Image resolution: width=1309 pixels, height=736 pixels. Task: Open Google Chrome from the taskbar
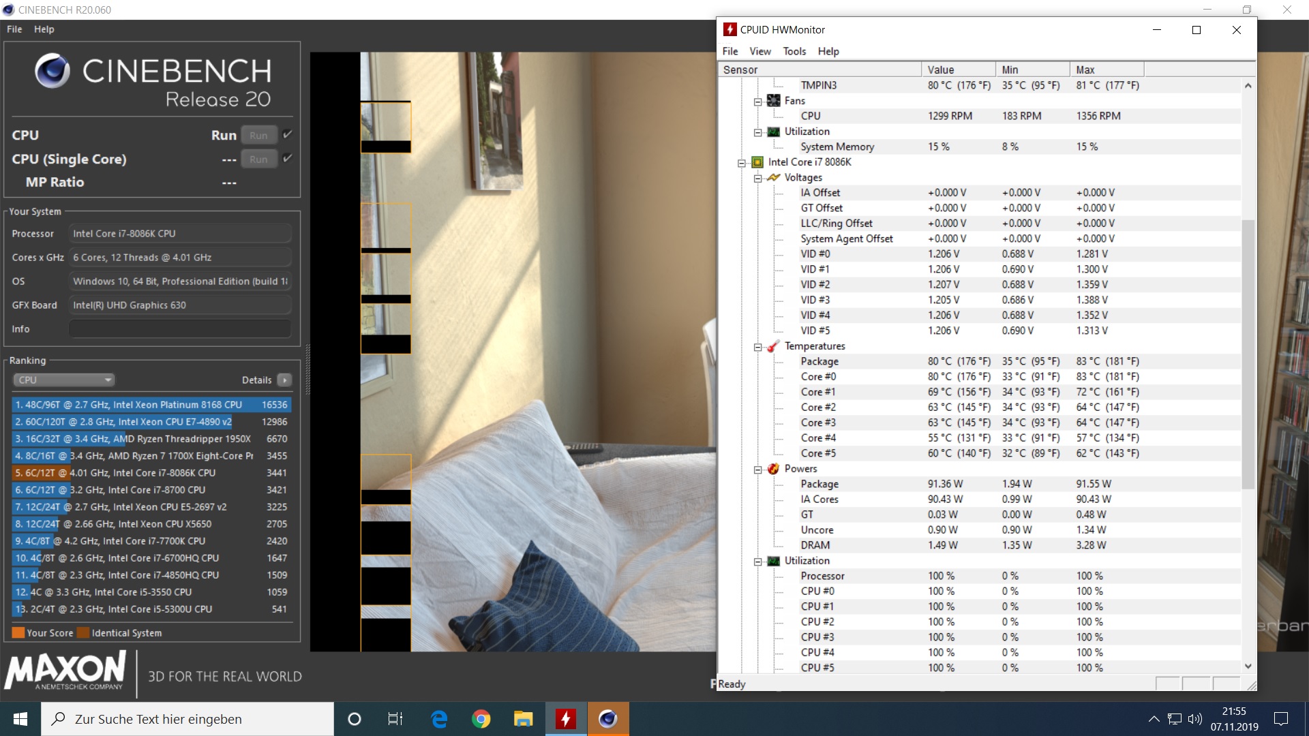[x=481, y=719]
